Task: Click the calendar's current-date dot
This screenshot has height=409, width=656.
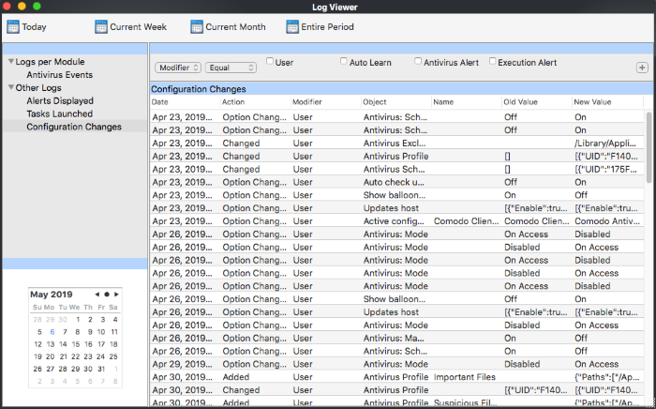Action: (x=106, y=294)
